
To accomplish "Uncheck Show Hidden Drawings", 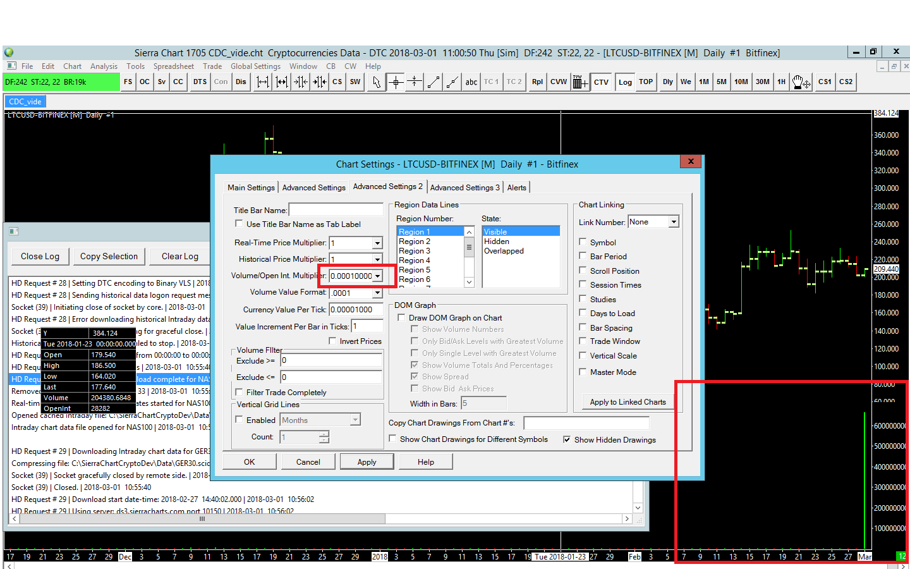I will (567, 440).
